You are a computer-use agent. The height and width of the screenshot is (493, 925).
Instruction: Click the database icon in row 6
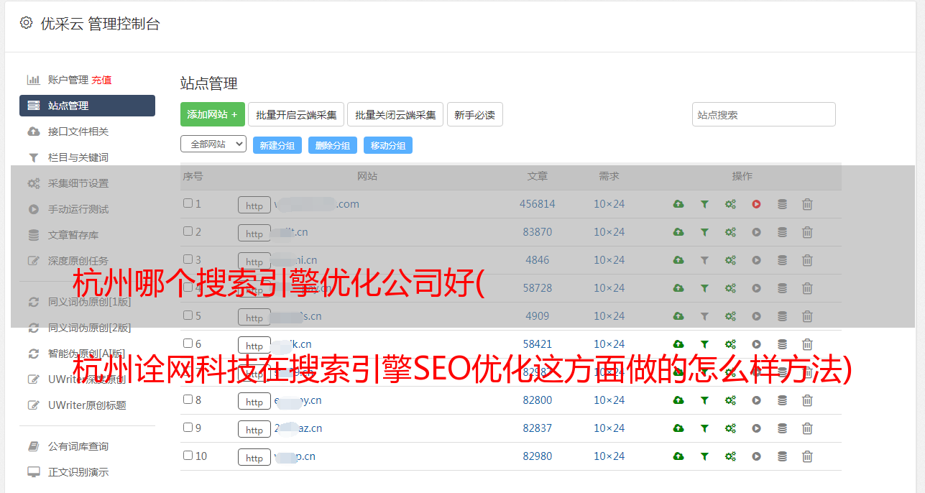point(782,344)
